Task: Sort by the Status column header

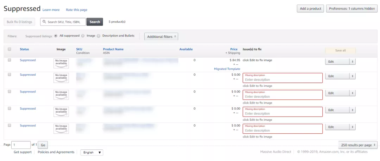Action: coord(24,49)
